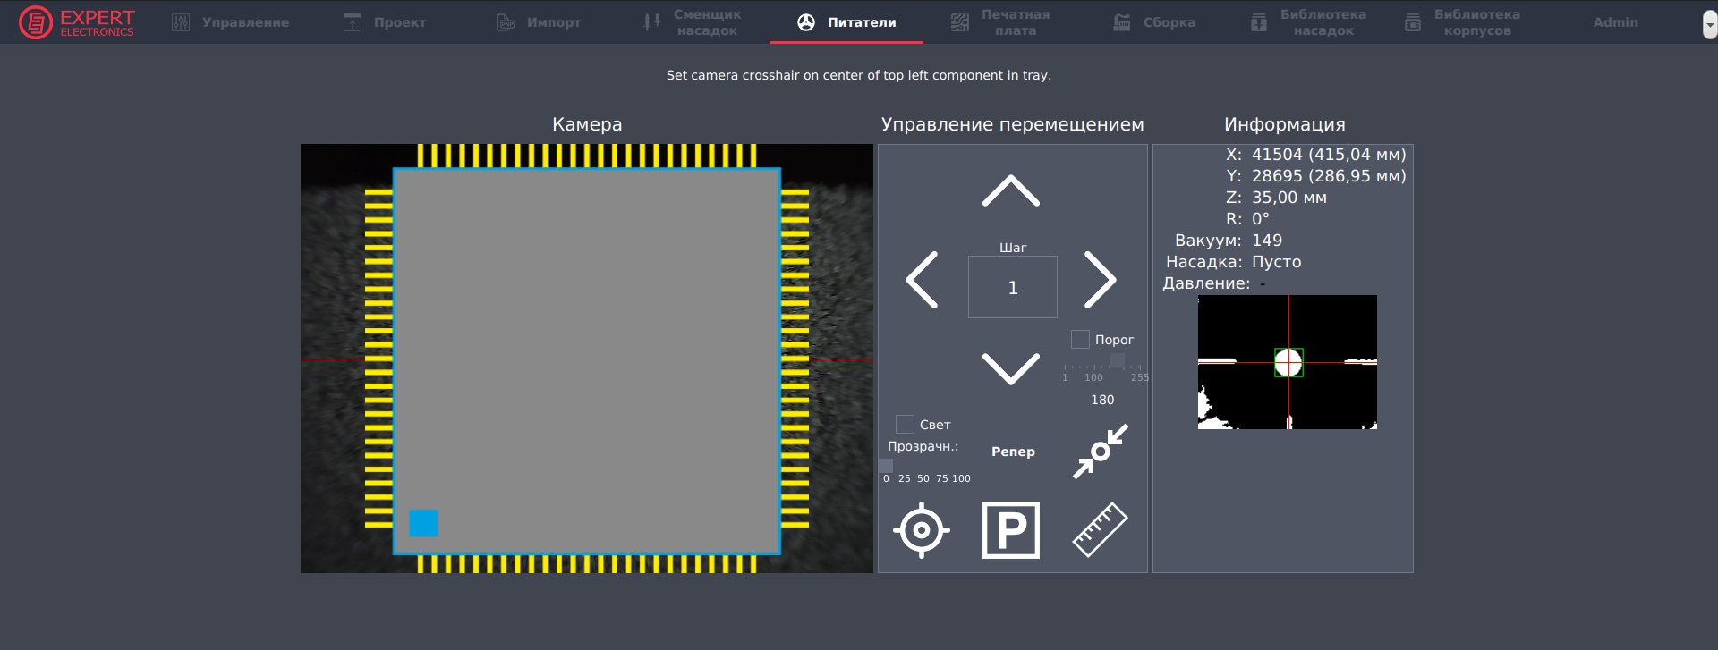
Task: Click the Admin user label
Action: coord(1616,22)
